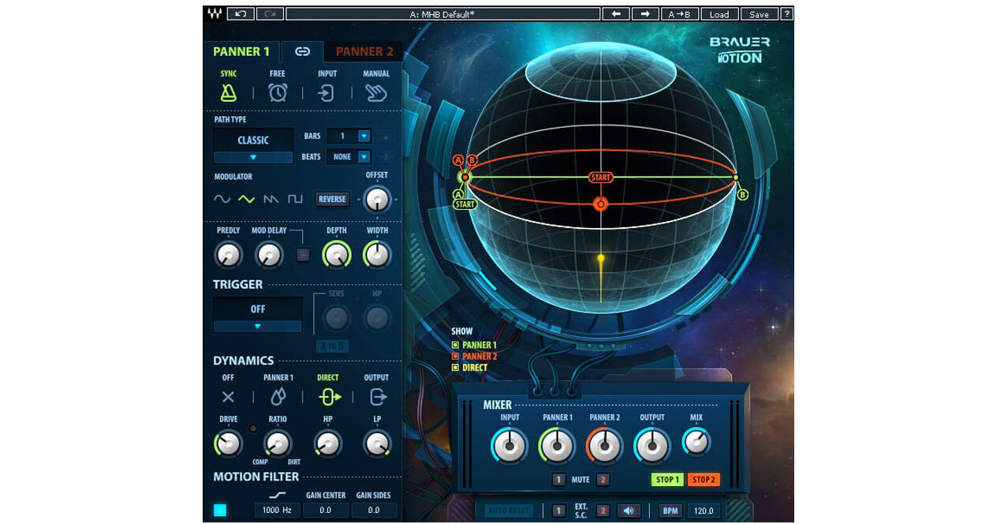Open the Bars value dropdown
Screen dimensions: 997x524
[x=364, y=136]
